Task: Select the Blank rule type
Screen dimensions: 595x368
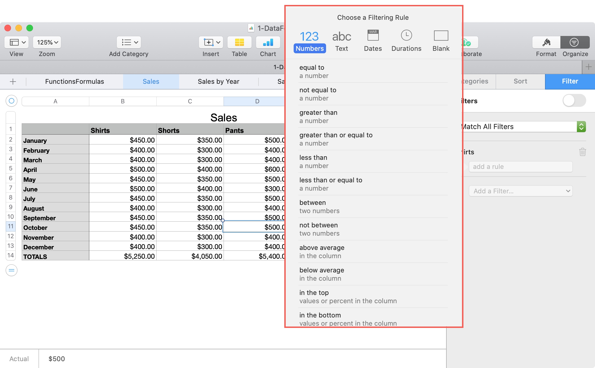Action: 441,41
